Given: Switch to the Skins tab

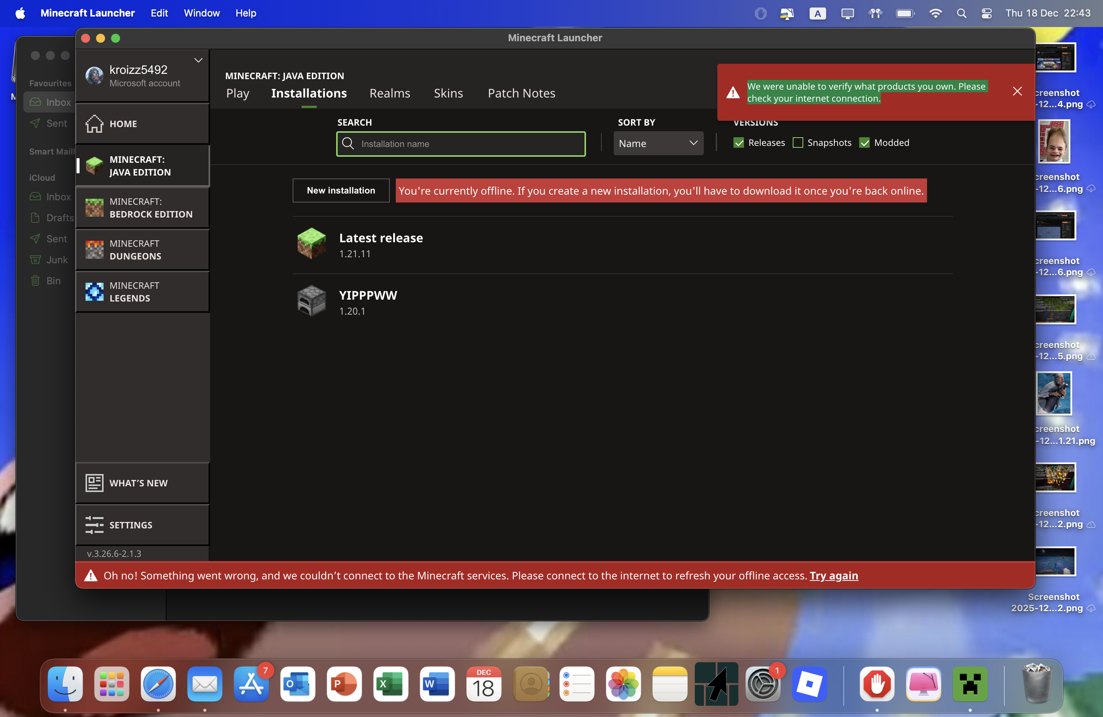Looking at the screenshot, I should (448, 93).
